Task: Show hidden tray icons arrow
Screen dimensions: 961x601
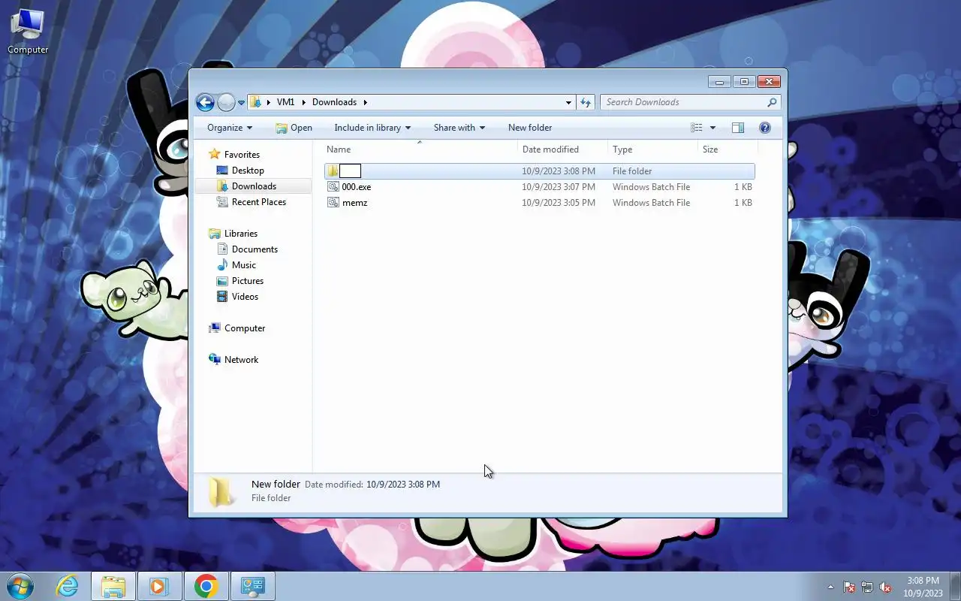Action: [830, 587]
